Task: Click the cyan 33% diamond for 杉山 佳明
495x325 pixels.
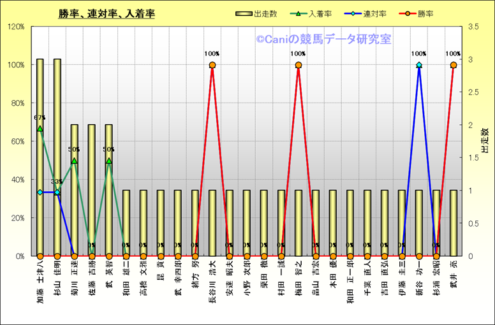Action: [x=57, y=192]
